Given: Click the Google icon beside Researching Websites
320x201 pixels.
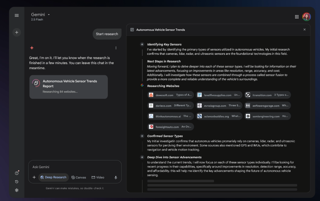Looking at the screenshot, I should (142, 85).
